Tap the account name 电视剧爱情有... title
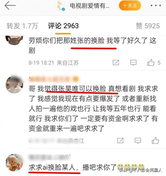This screenshot has width=166, height=176. pyautogui.click(x=90, y=6)
